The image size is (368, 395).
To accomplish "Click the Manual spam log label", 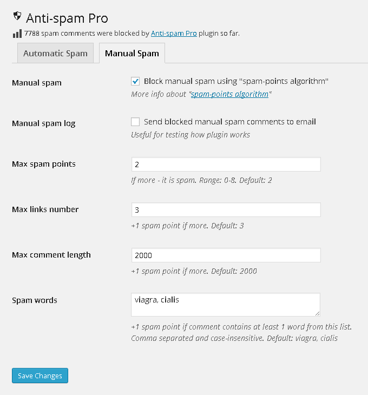I will point(44,123).
